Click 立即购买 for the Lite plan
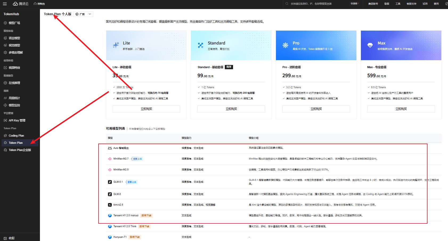 (x=146, y=109)
